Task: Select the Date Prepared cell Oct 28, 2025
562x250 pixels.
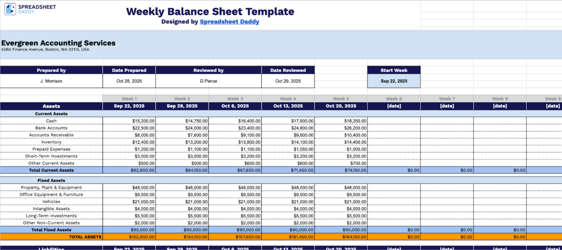Action: 129,81
